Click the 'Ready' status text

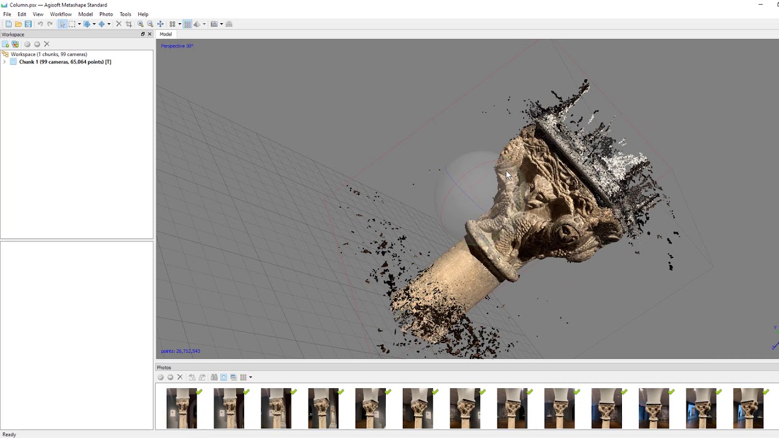pyautogui.click(x=9, y=434)
